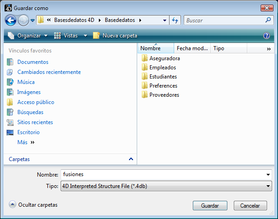Viewport: 278px width, 219px height.
Task: Select the Empleados folder name
Action: [x=163, y=68]
